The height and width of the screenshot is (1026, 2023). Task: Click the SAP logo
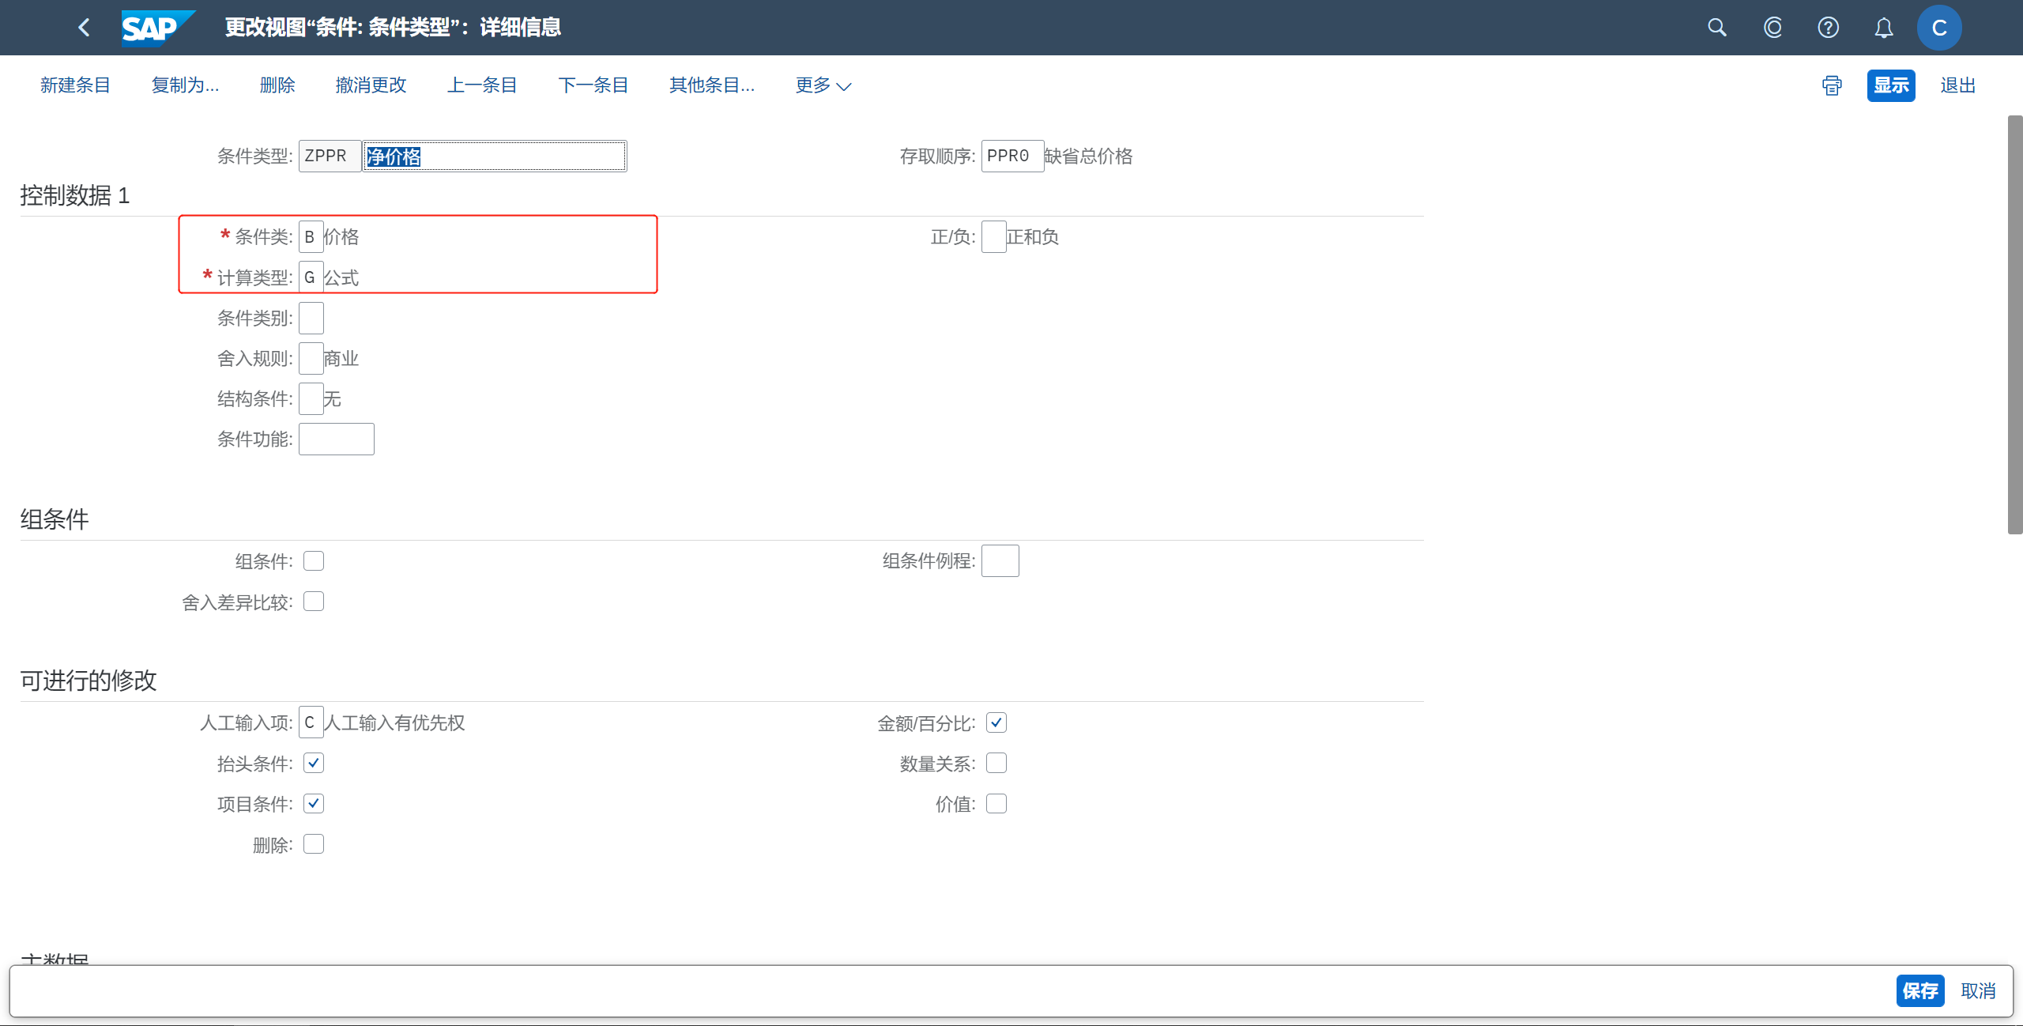click(156, 28)
